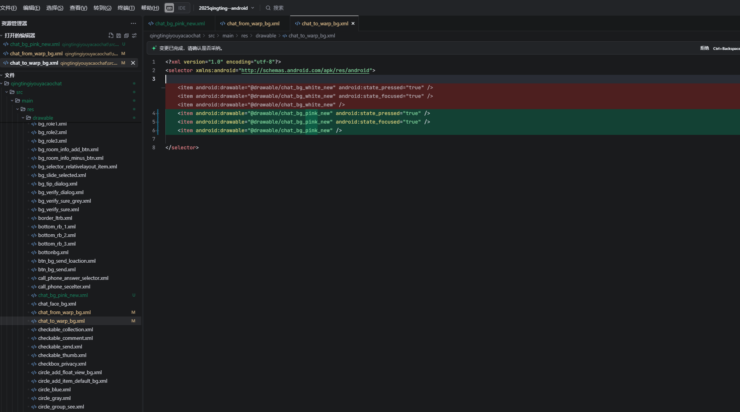Open the 查看(V) menu
Screen dimensions: 740x412
click(78, 8)
